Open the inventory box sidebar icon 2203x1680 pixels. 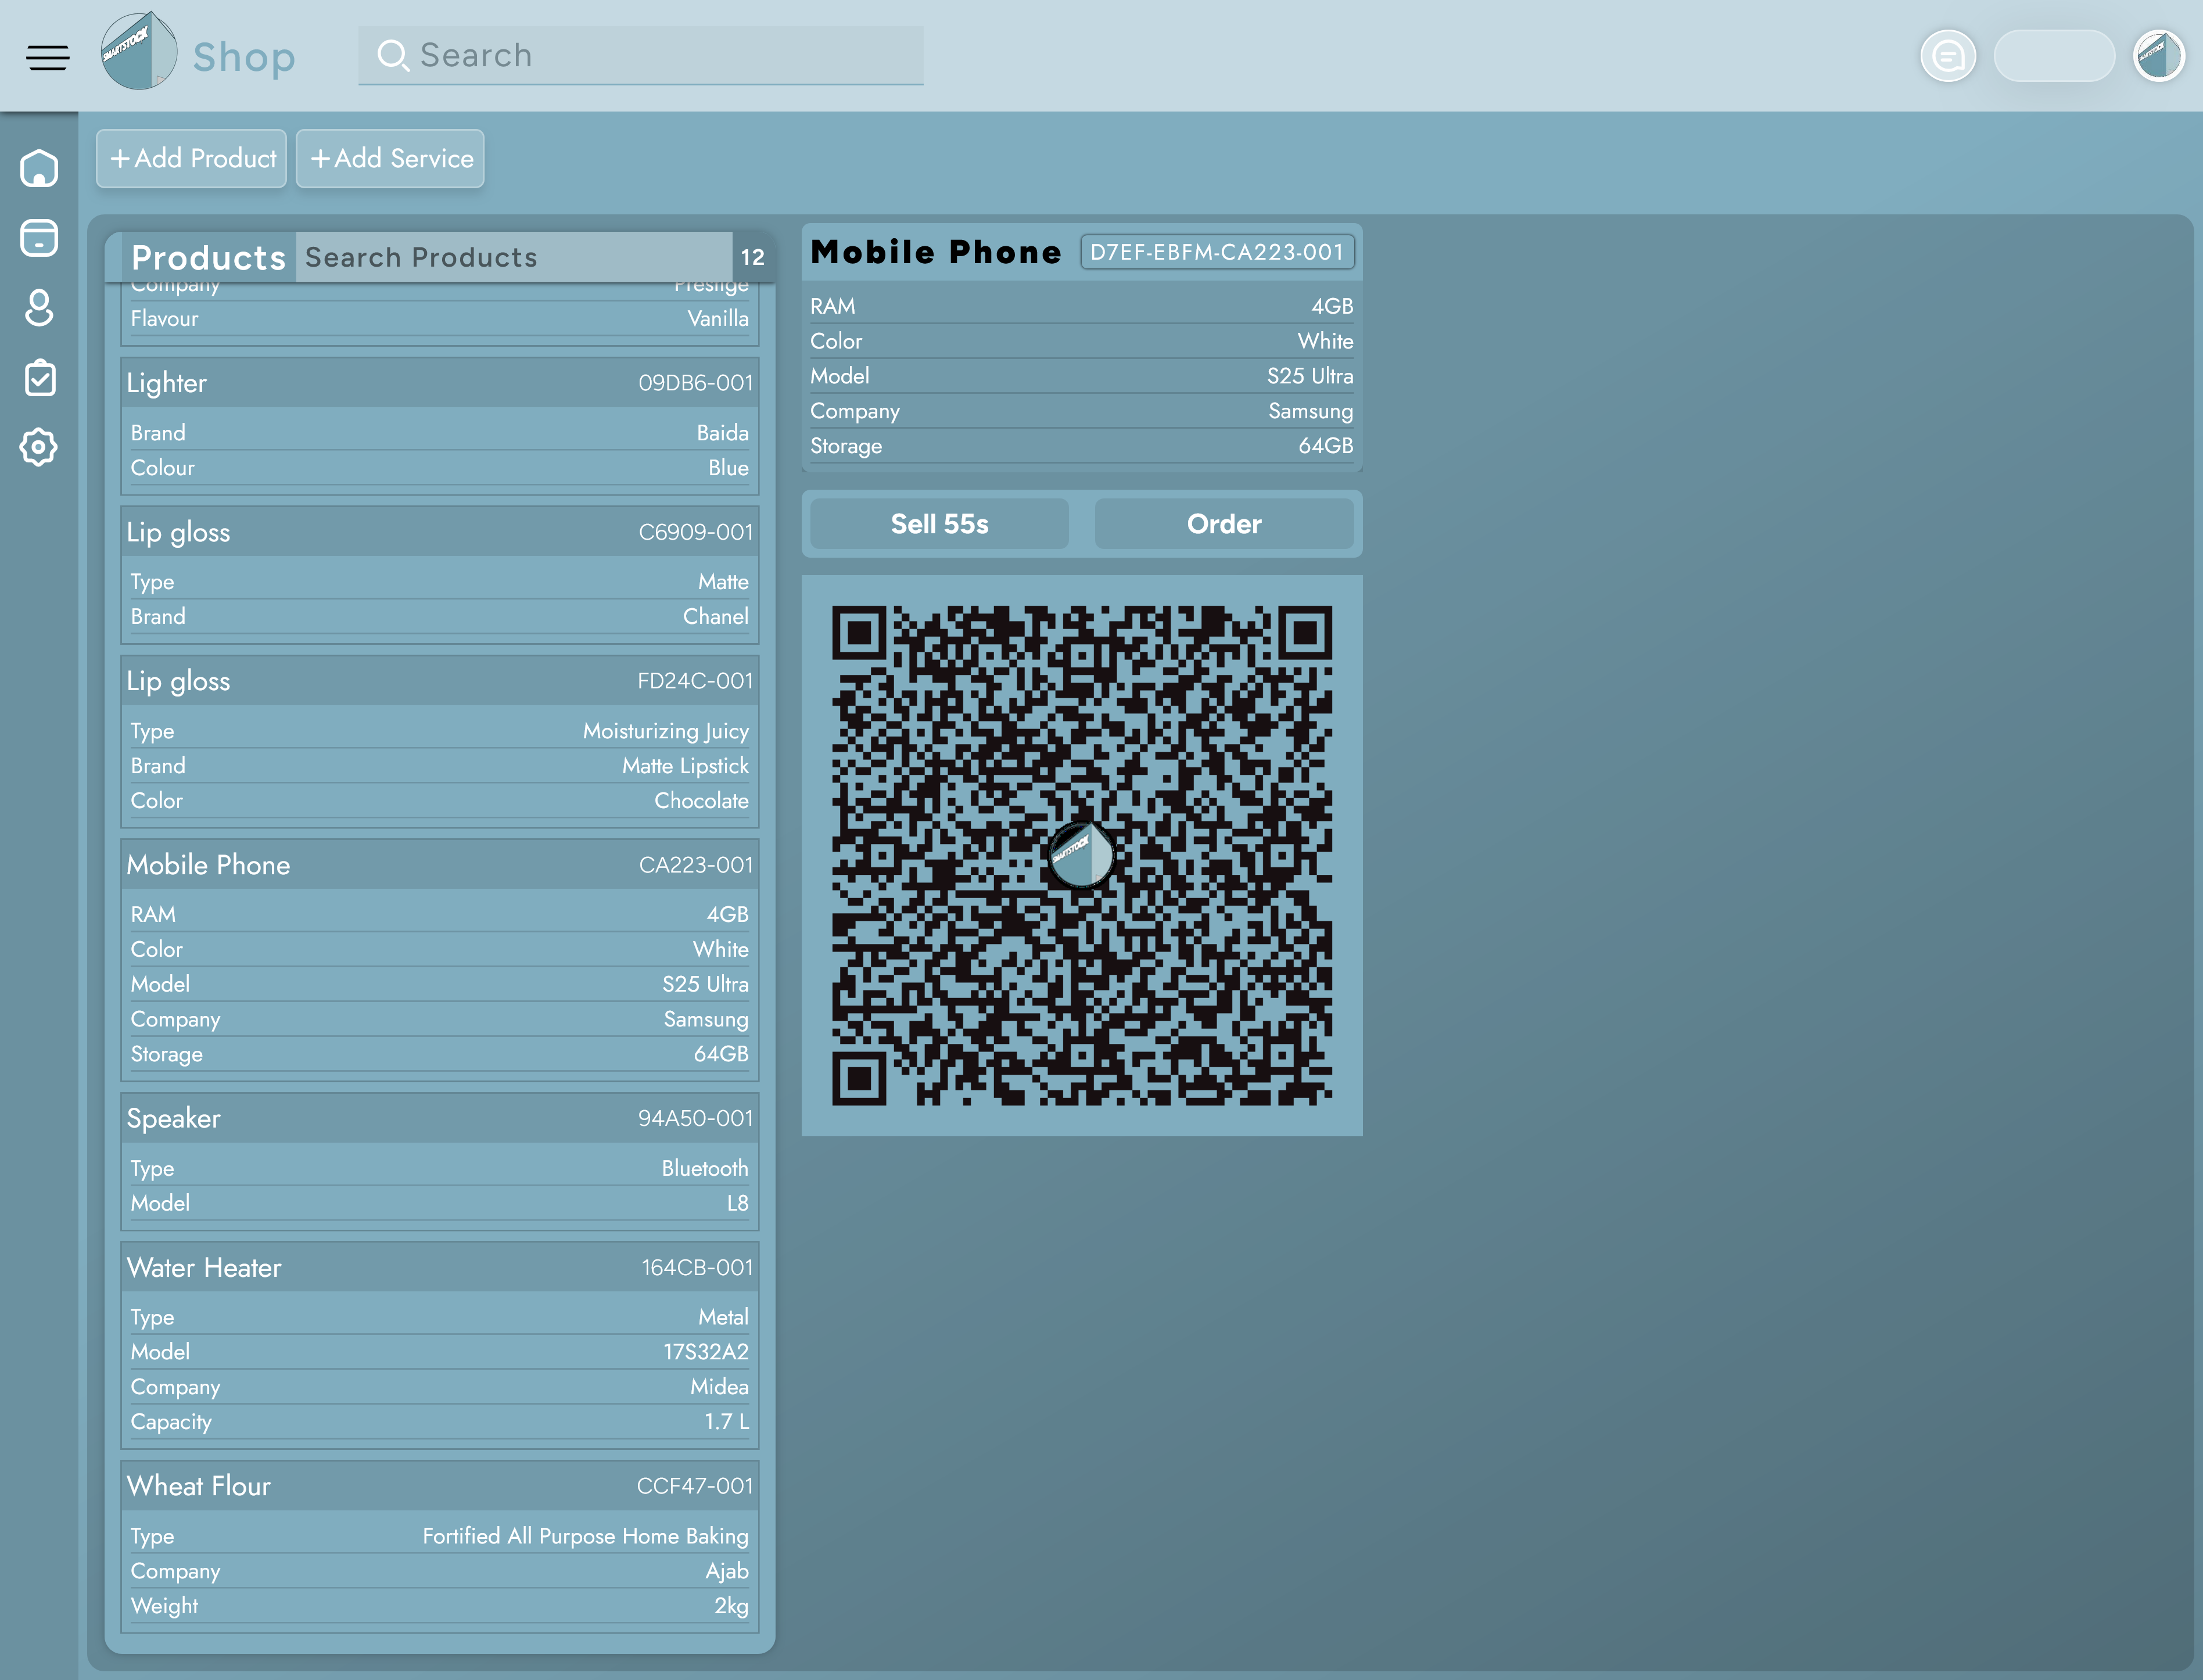coord(39,238)
